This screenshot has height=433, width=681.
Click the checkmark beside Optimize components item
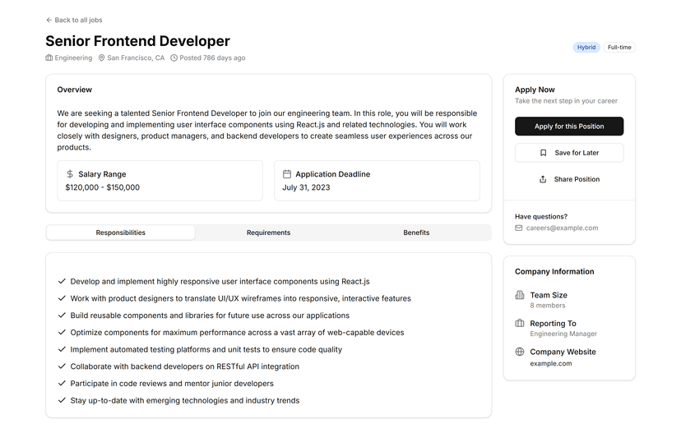coord(62,332)
